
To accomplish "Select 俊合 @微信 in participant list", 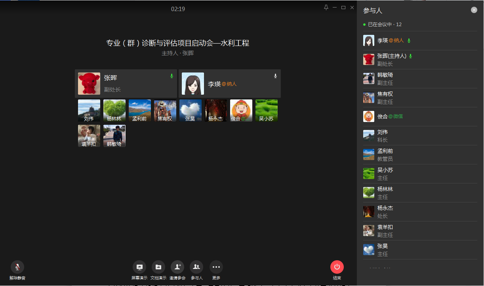I will (420, 116).
